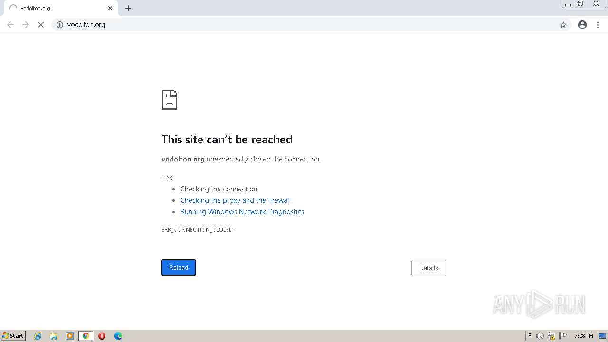Open the volume control in tray
Screen dimensions: 608x342
540,336
